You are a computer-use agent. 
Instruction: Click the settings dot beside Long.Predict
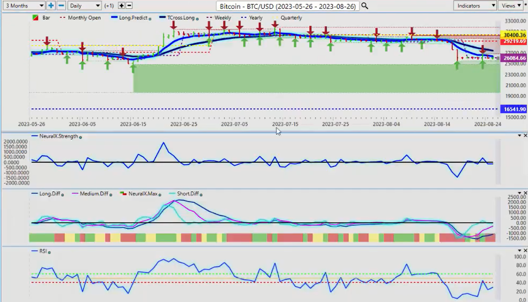click(x=150, y=18)
